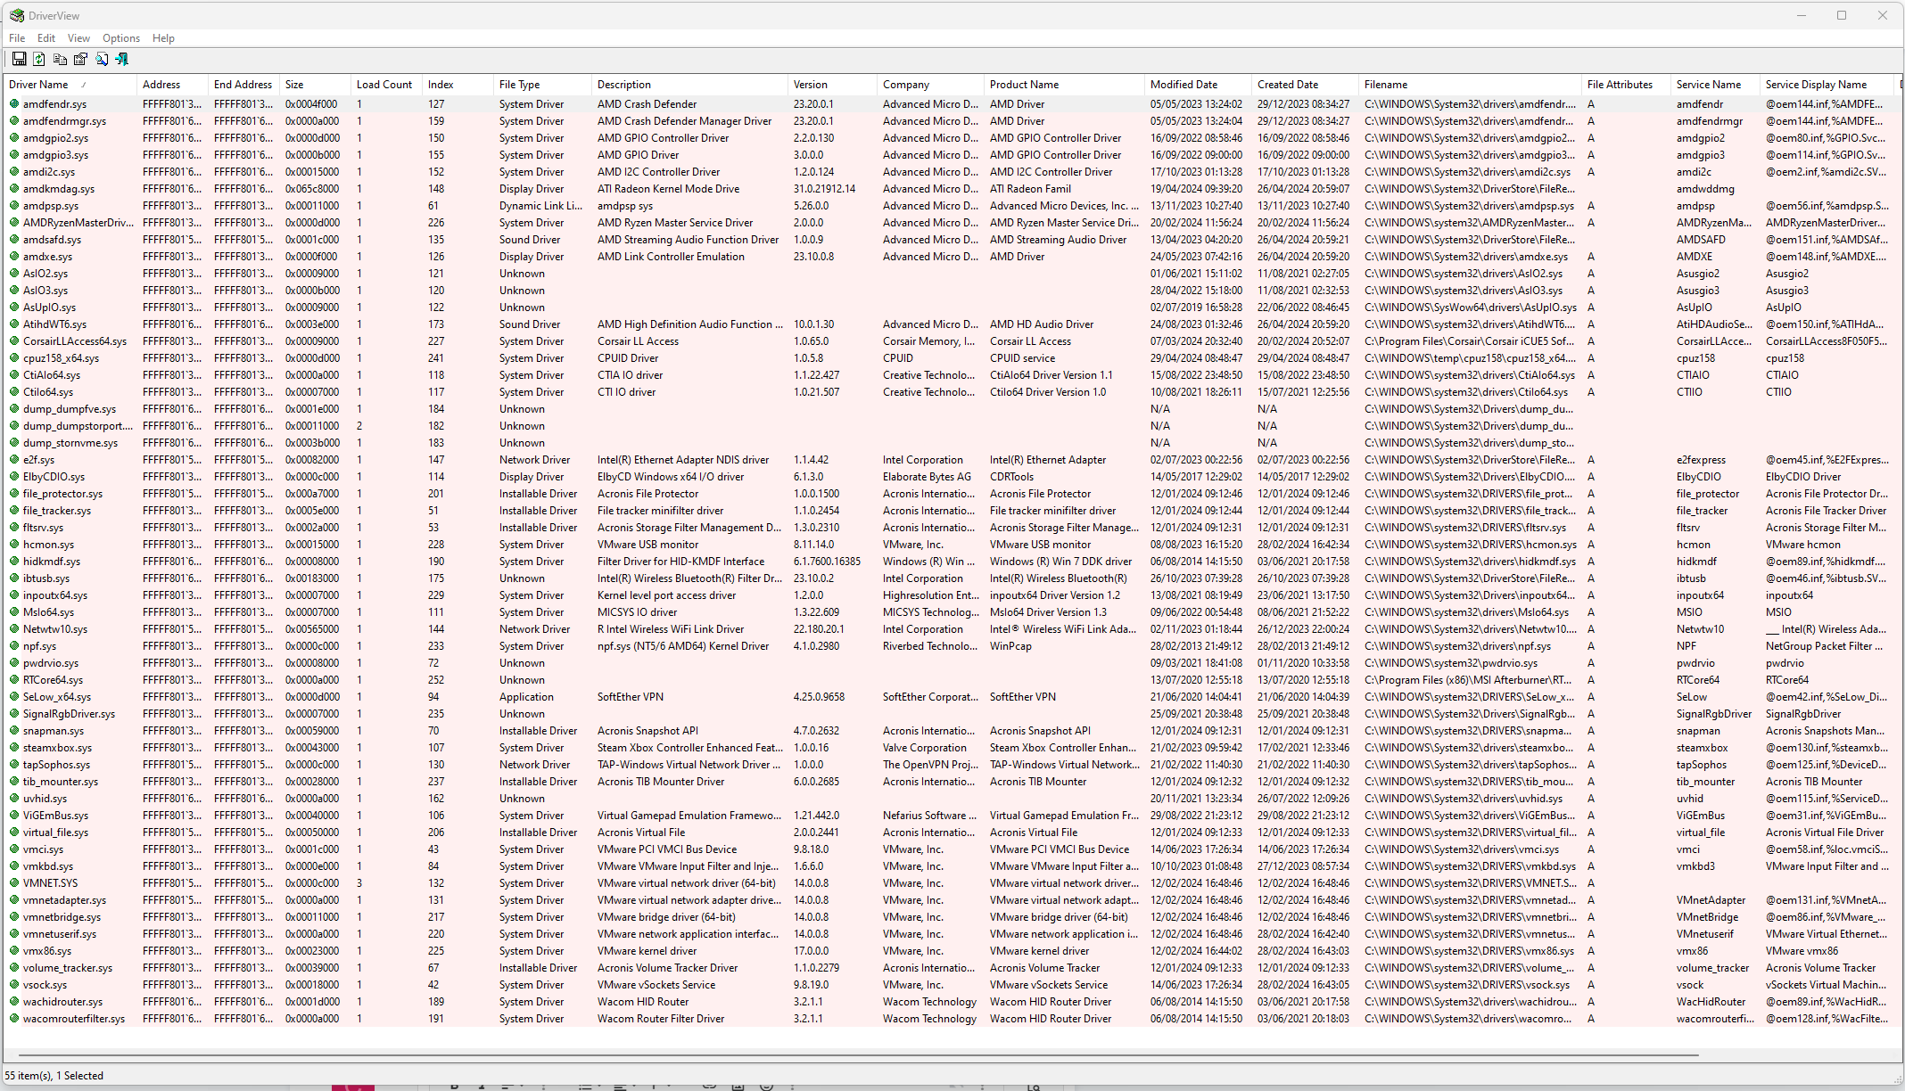1905x1091 pixels.
Task: Click the green icon beside RTCore64.sys
Action: [14, 679]
